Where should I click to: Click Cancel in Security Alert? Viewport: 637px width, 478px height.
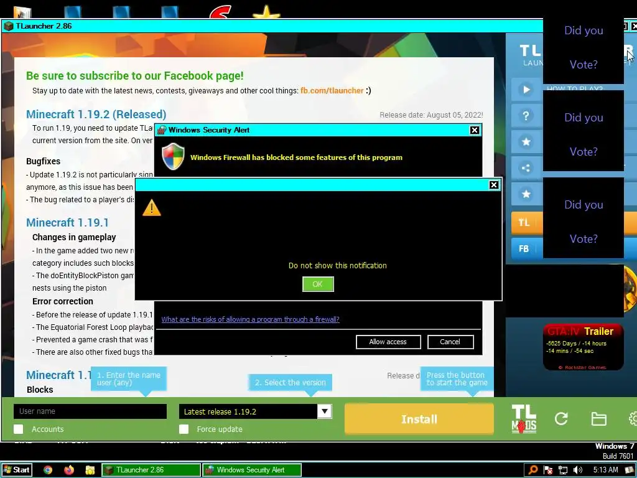pos(450,342)
